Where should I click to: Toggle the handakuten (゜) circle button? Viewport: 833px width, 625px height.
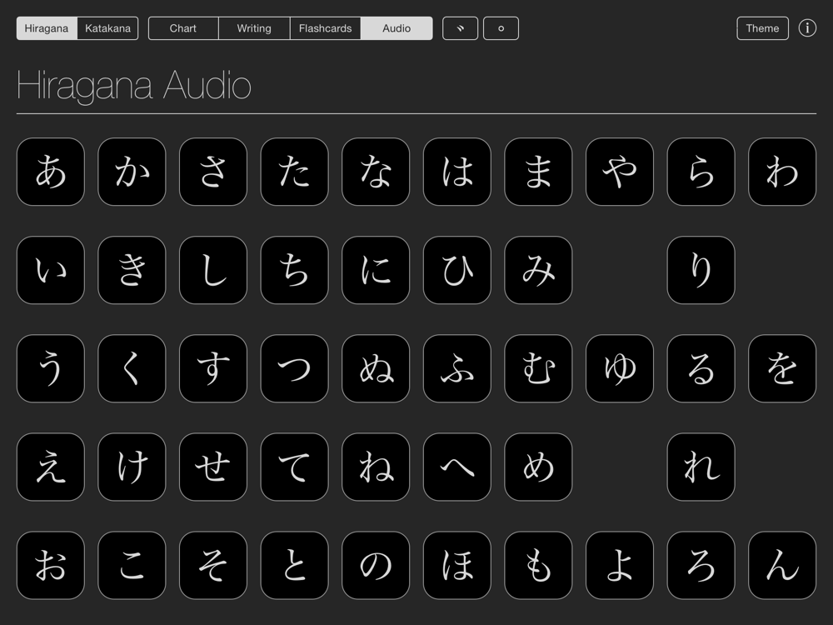coord(501,28)
